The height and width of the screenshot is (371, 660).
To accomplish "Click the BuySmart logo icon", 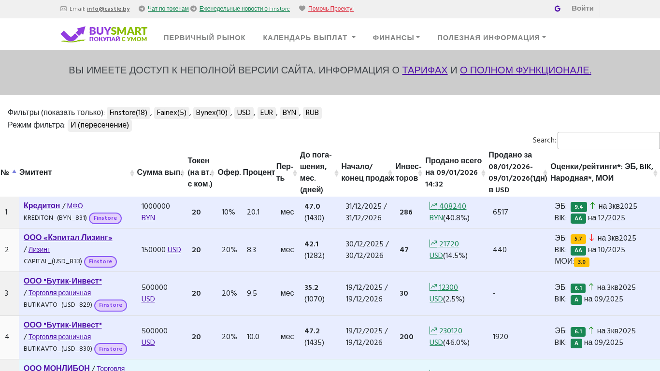I will tap(73, 34).
